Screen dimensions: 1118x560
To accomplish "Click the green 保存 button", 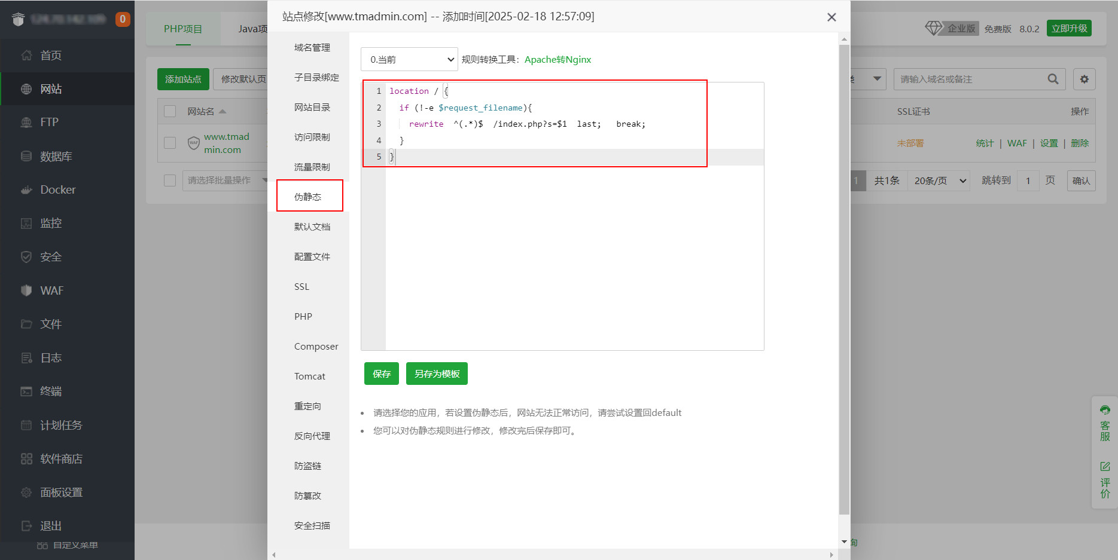I will tap(381, 374).
